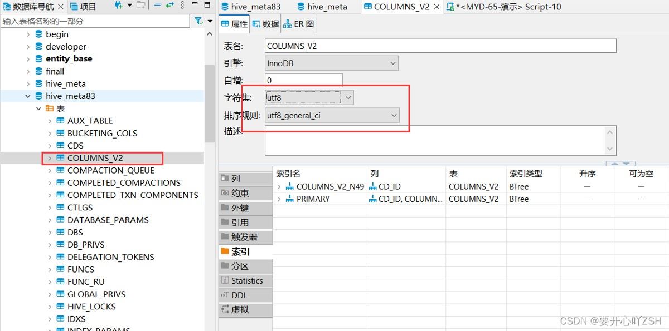Select the hive_meta database in tree
This screenshot has height=331, width=669.
[x=65, y=84]
